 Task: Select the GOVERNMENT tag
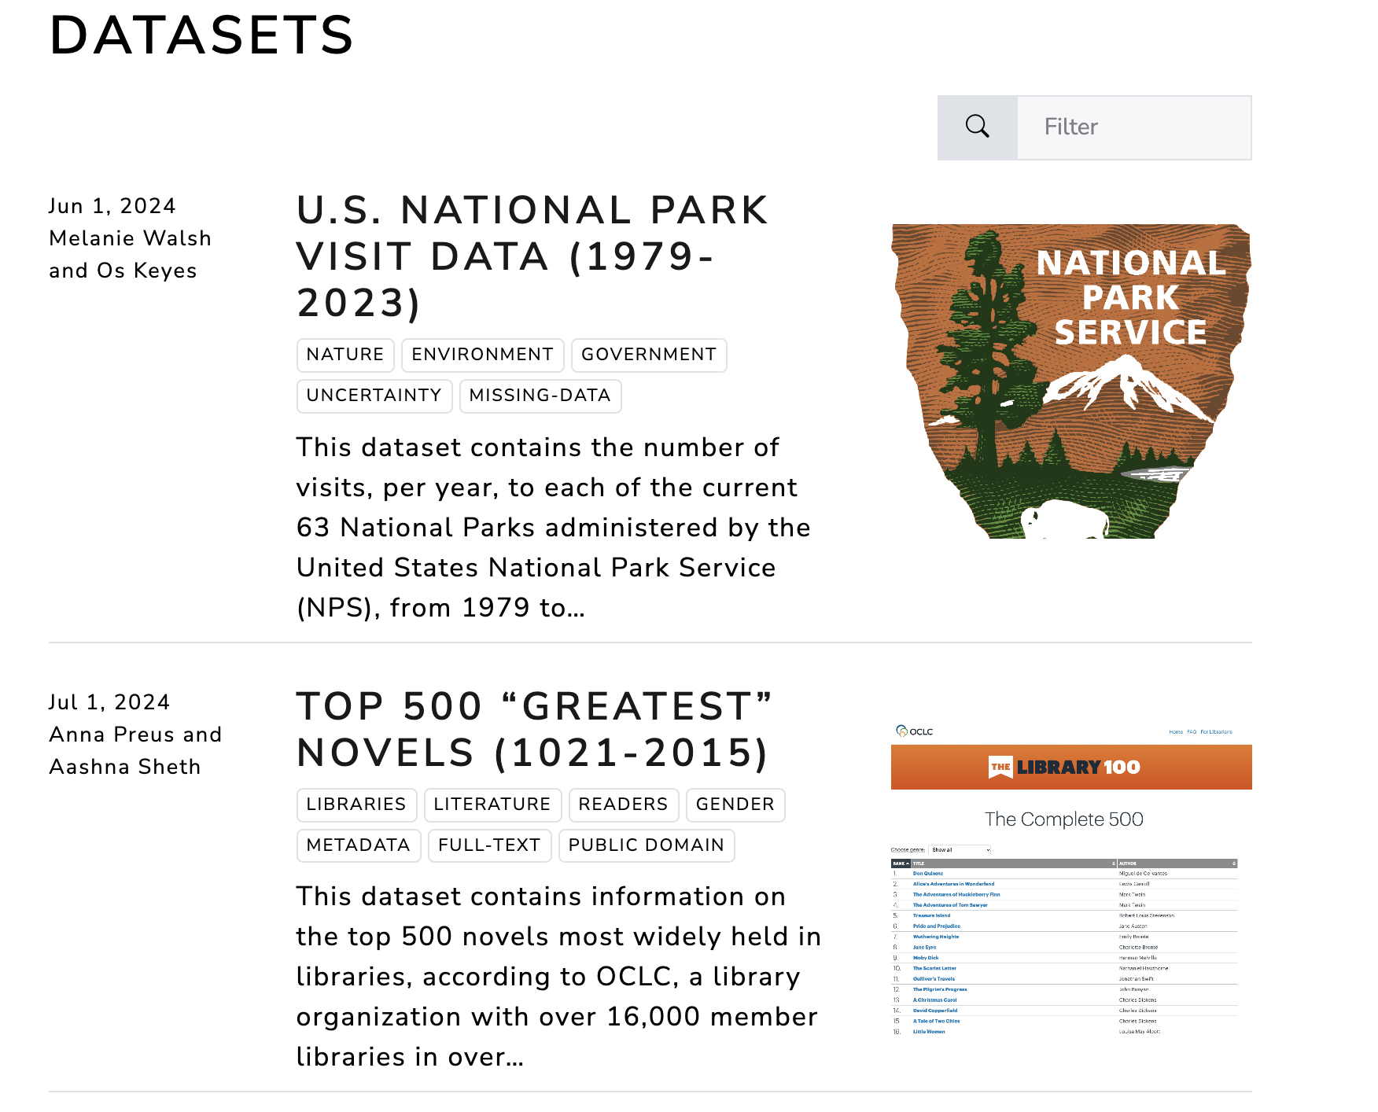[x=648, y=355]
